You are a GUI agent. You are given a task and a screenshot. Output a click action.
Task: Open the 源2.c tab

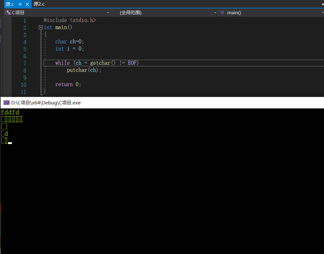click(x=39, y=4)
